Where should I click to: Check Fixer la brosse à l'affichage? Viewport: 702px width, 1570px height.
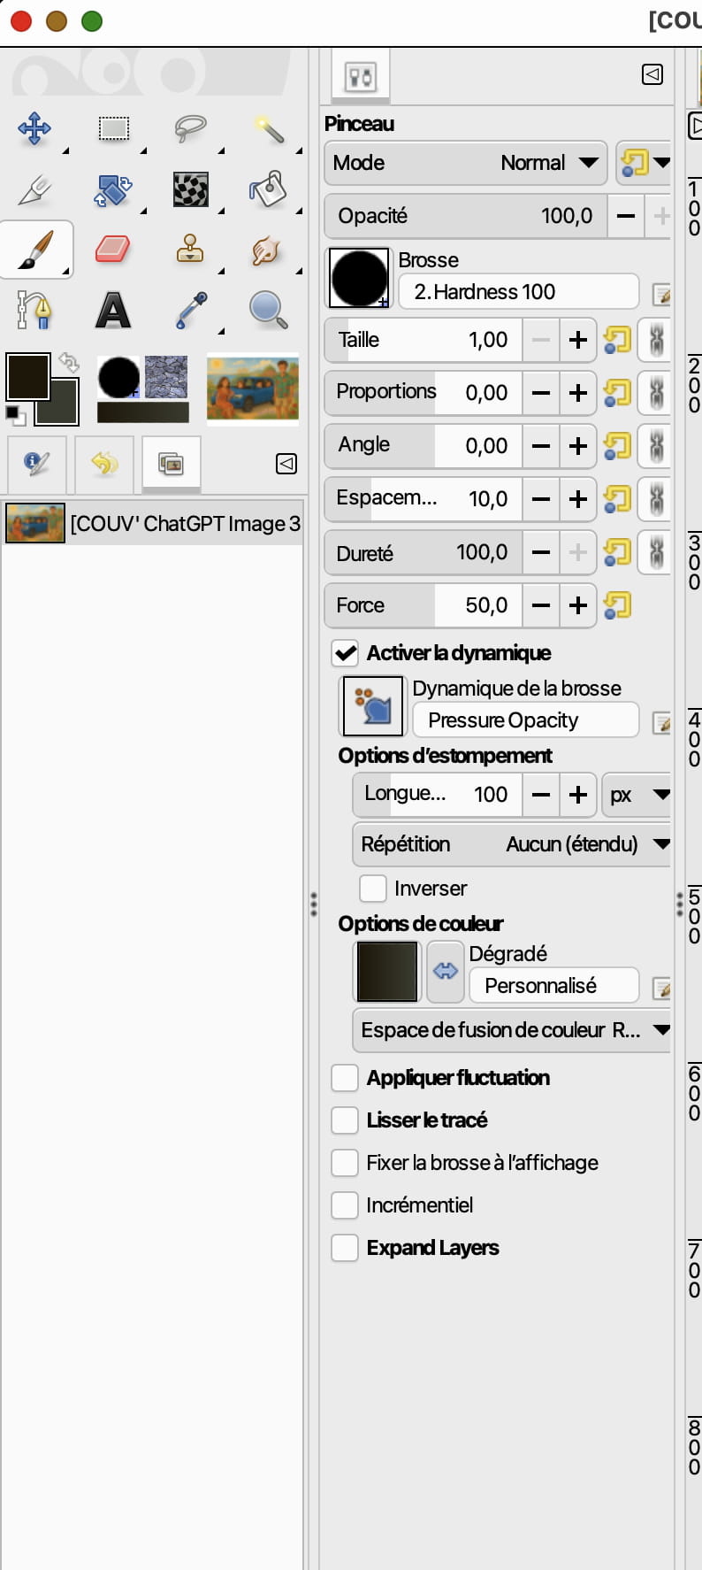(x=345, y=1163)
